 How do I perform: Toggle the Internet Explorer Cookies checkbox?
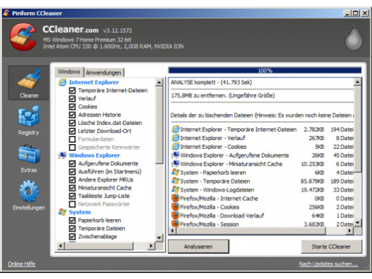(x=72, y=107)
